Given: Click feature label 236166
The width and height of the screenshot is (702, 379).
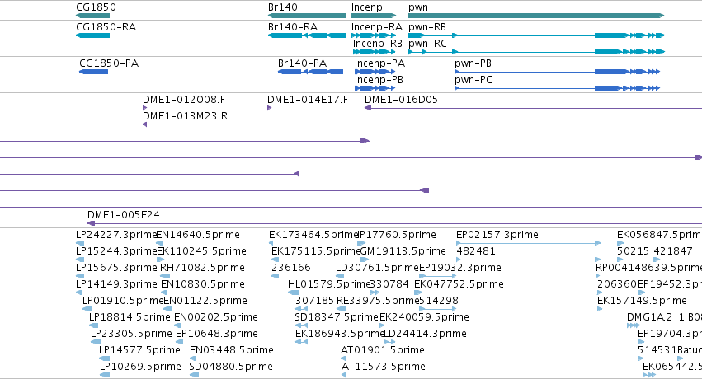Looking at the screenshot, I should click(x=291, y=268).
